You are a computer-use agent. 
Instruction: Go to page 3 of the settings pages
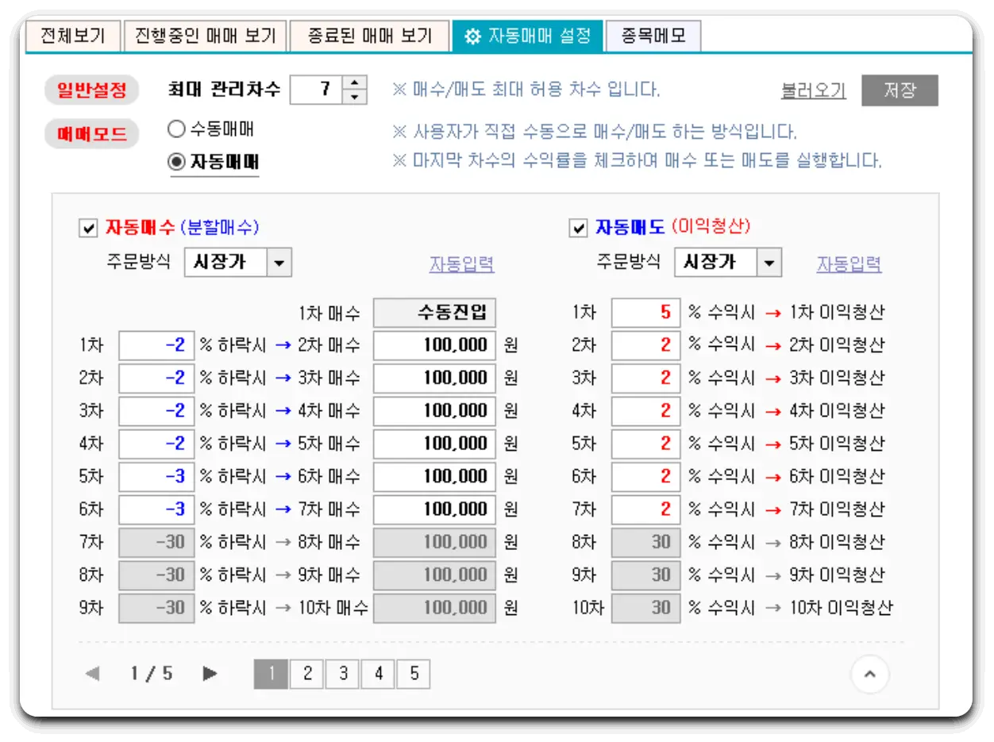pyautogui.click(x=341, y=674)
